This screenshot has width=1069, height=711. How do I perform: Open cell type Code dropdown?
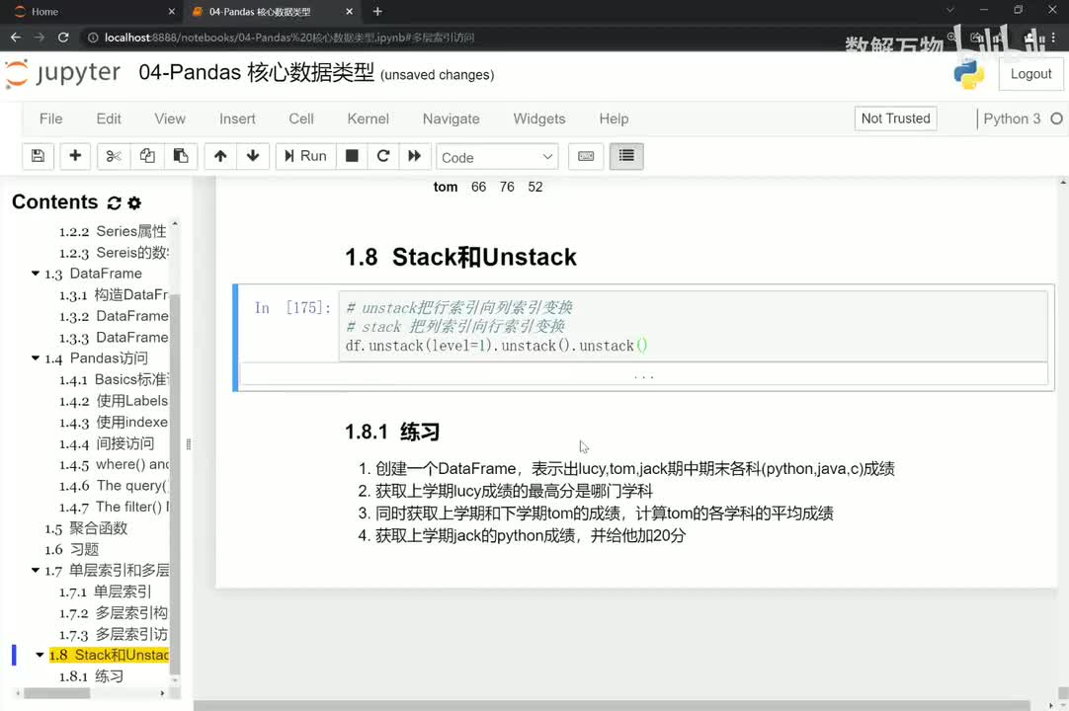point(497,157)
